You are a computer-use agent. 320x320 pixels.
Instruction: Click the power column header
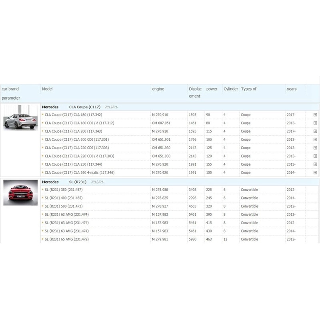pos(212,89)
